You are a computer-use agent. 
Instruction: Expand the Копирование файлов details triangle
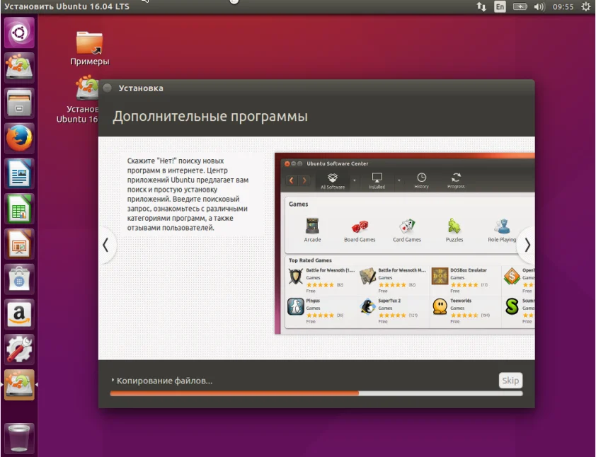(x=113, y=381)
